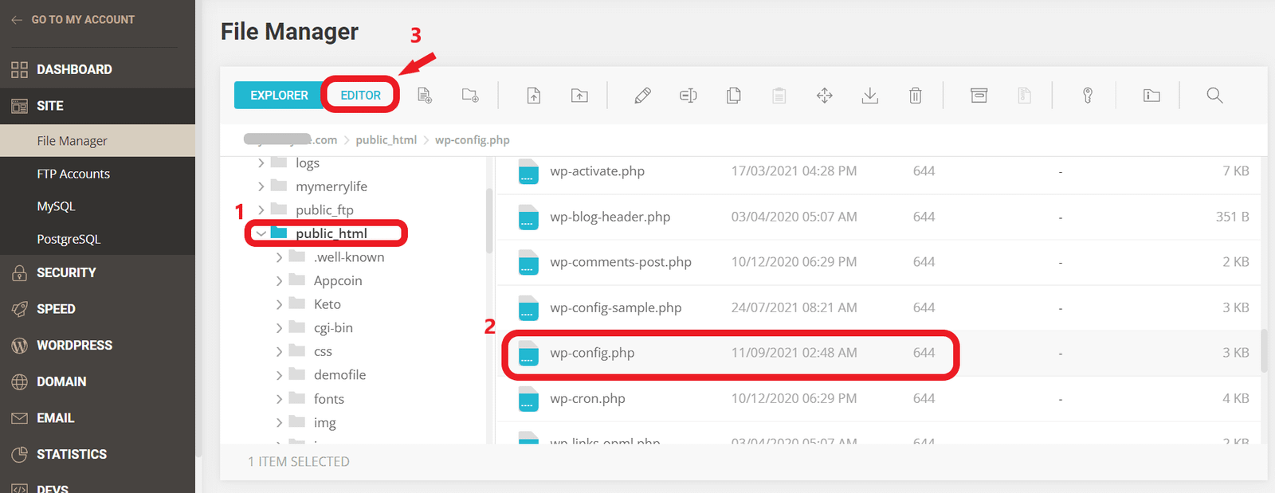Click the Edit pencil icon
Screen dimensions: 1275x493
642,96
